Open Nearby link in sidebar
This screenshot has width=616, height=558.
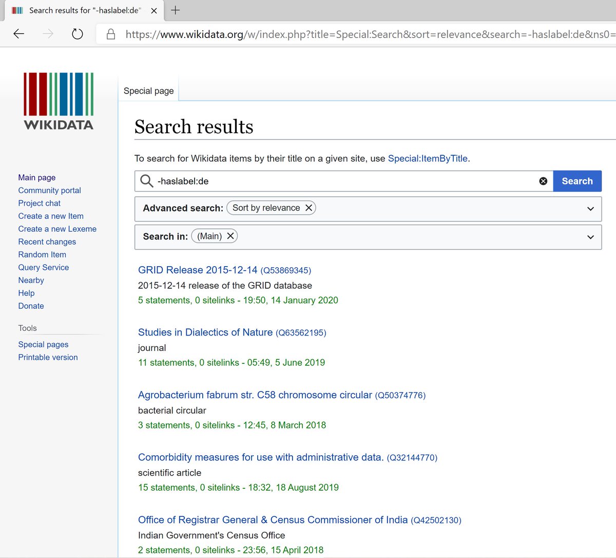31,280
